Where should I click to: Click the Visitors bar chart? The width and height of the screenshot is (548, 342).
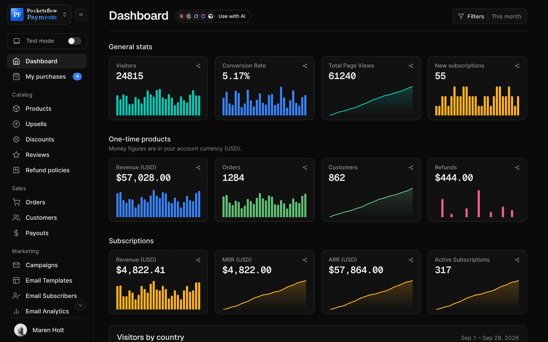[x=158, y=102]
